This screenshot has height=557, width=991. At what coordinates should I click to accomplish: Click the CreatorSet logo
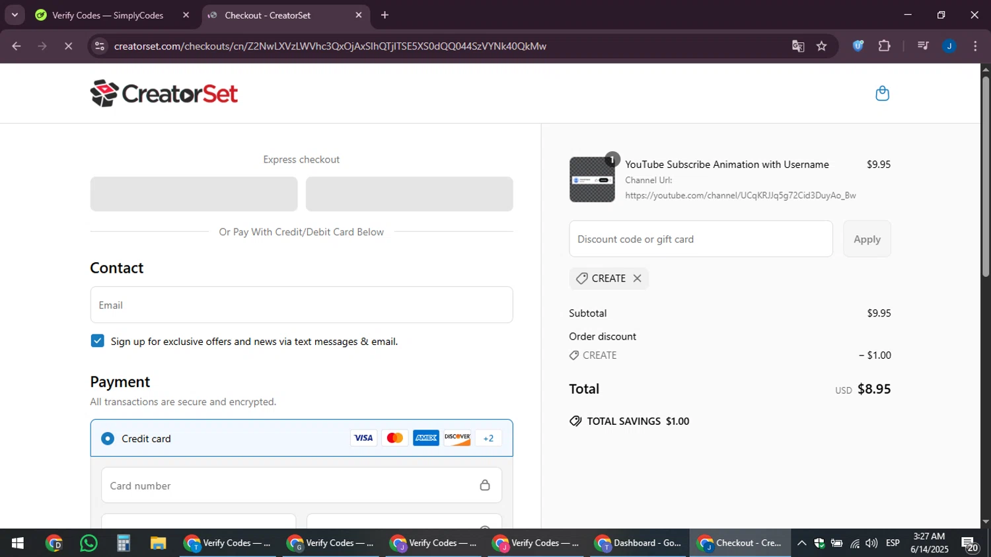pyautogui.click(x=164, y=93)
